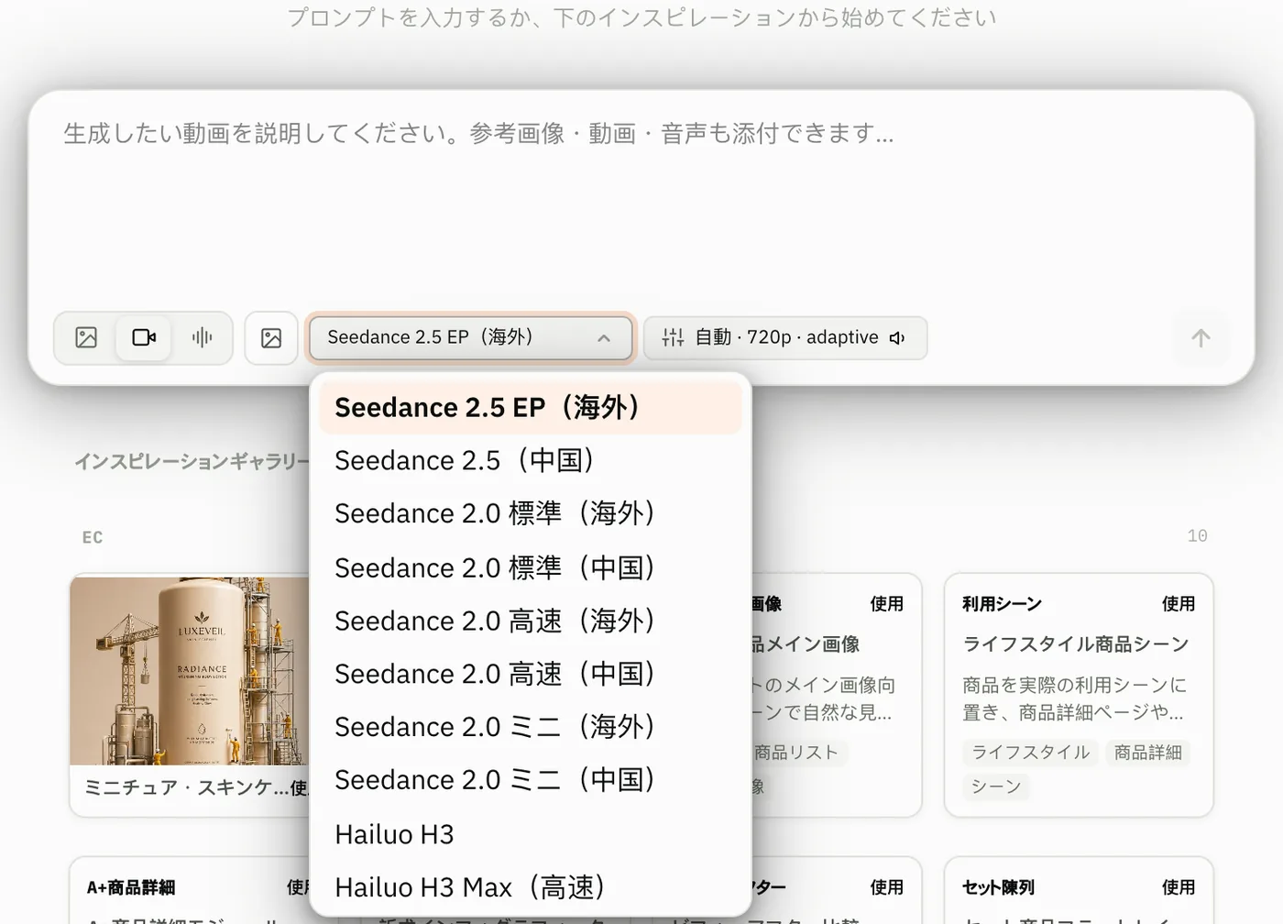The height and width of the screenshot is (924, 1283).
Task: Choose Seedance 2.5（中国）option
Action: pyautogui.click(x=530, y=460)
